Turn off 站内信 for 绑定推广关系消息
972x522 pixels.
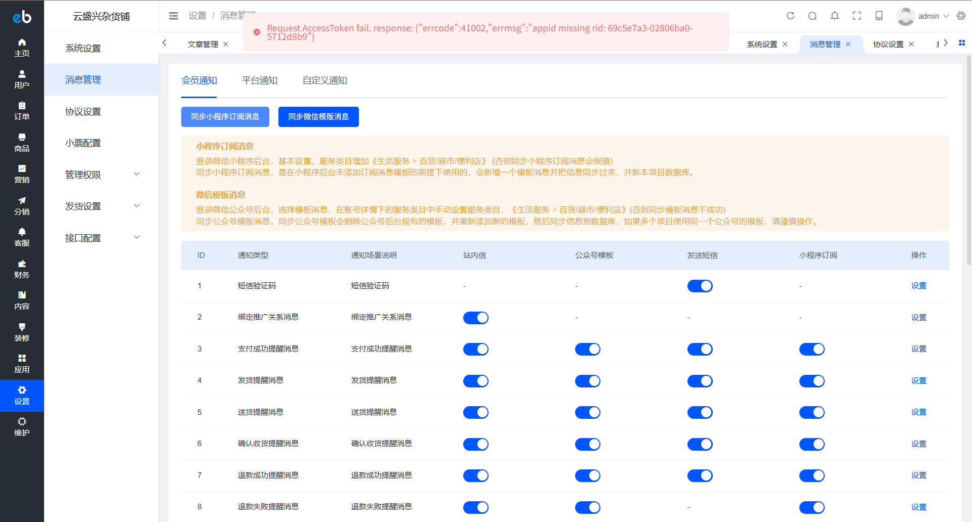point(475,318)
